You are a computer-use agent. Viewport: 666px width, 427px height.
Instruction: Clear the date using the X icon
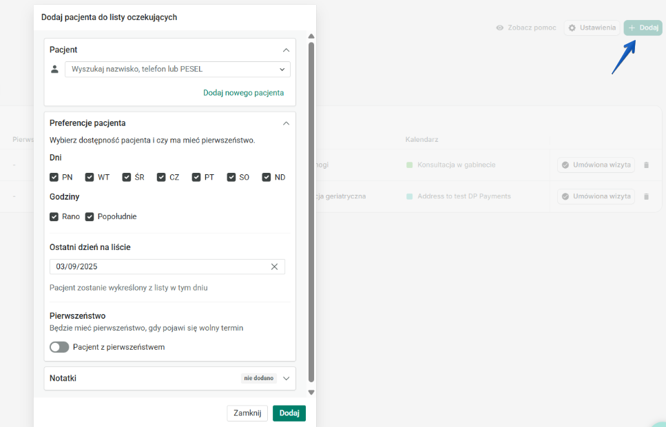point(274,267)
